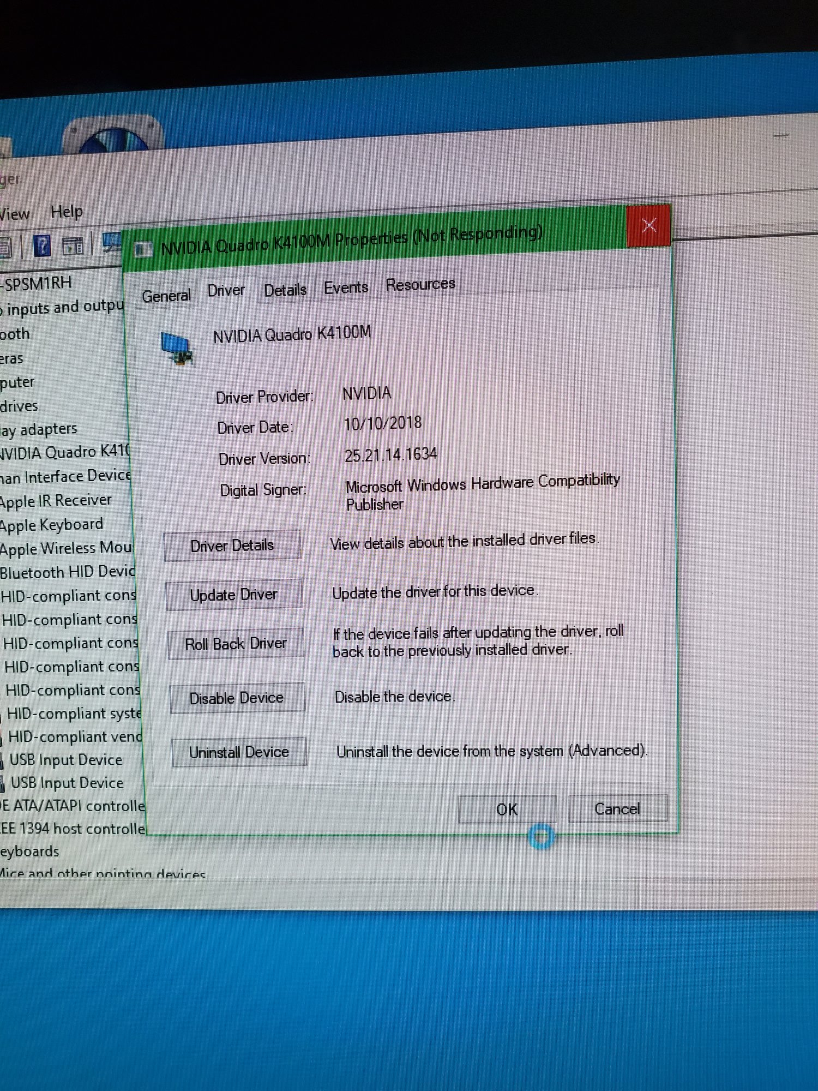Click the properties pane toolbar icon beside help
Viewport: 818px width, 1091px height.
point(73,246)
